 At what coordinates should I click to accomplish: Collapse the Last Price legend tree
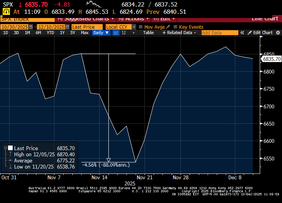pos(5,148)
